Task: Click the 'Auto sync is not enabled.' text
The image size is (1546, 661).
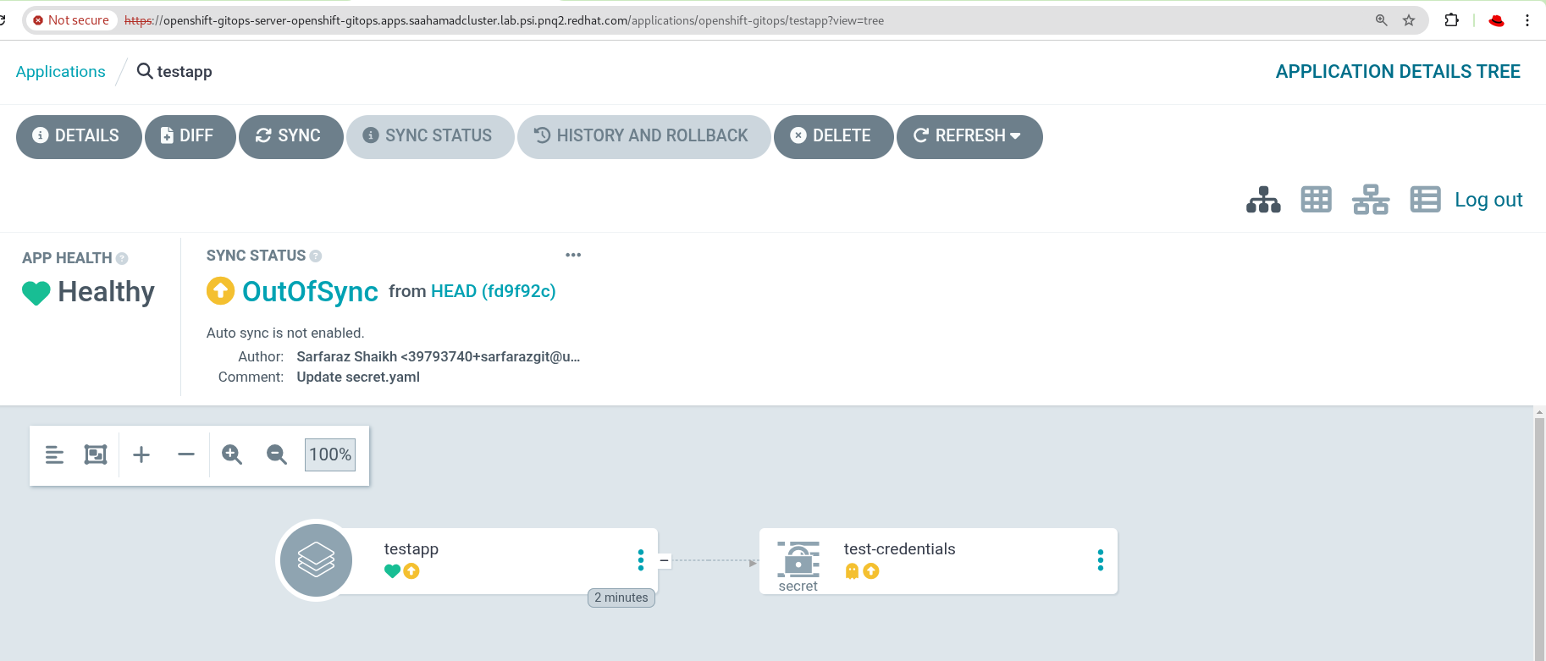Action: click(x=285, y=333)
